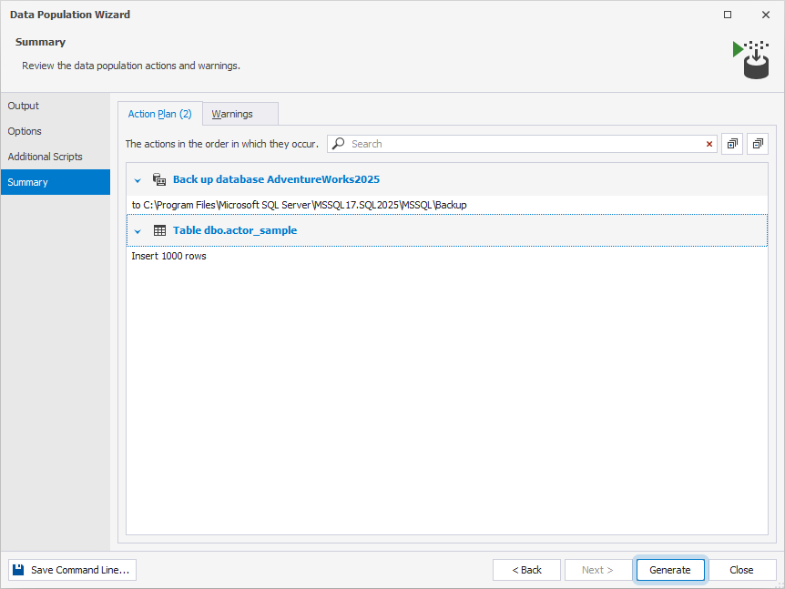
Task: Click the expand all actions icon
Action: pyautogui.click(x=732, y=144)
